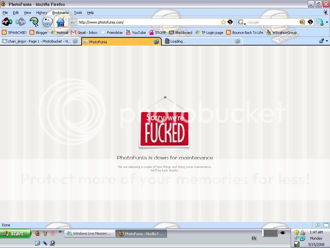Click the green signal bars tray icon
Viewport: 330px width, 248px height.
pos(297,244)
